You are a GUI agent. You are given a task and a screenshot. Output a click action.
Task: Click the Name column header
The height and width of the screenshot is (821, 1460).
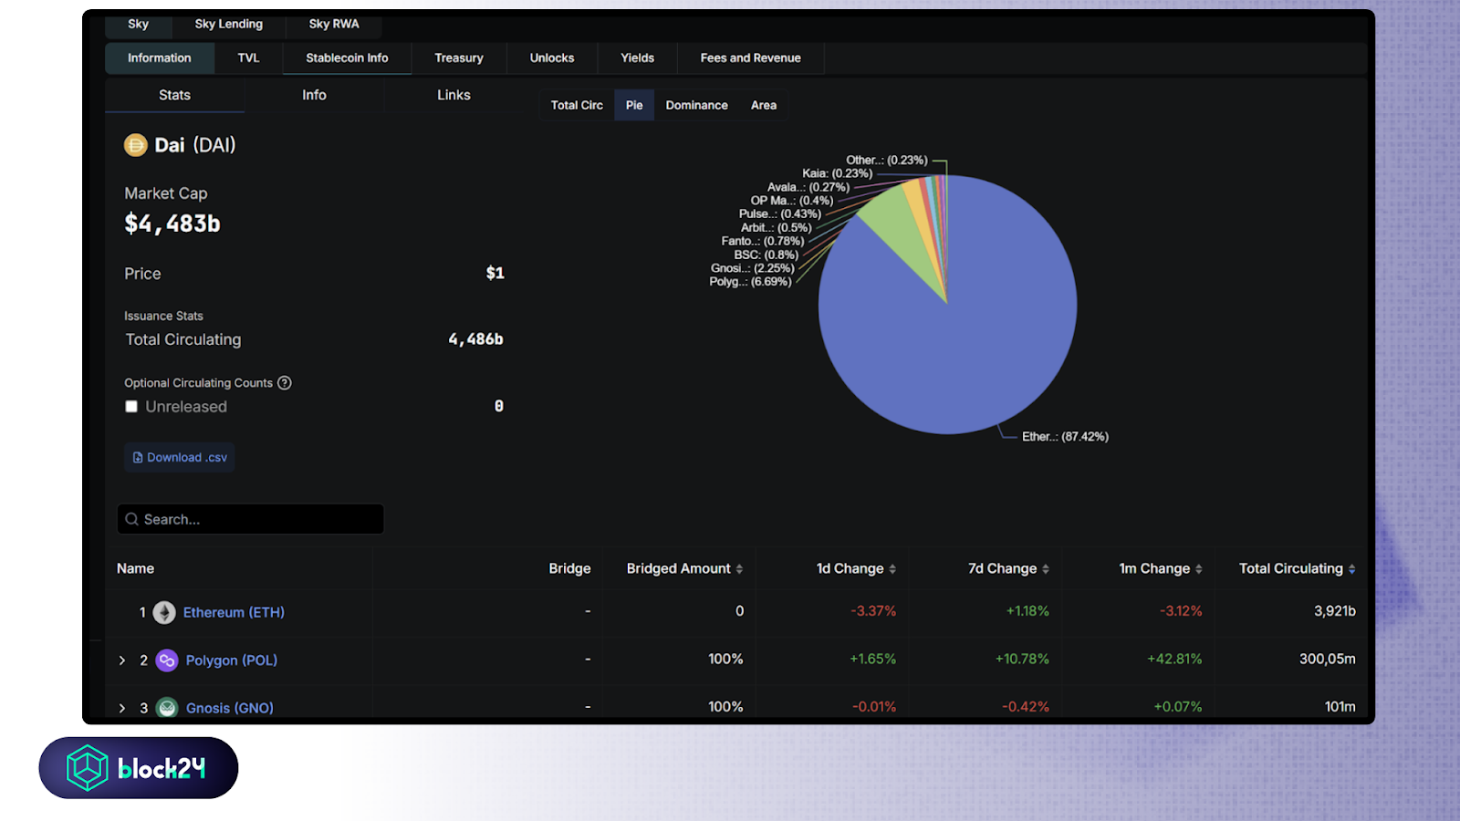pos(135,568)
